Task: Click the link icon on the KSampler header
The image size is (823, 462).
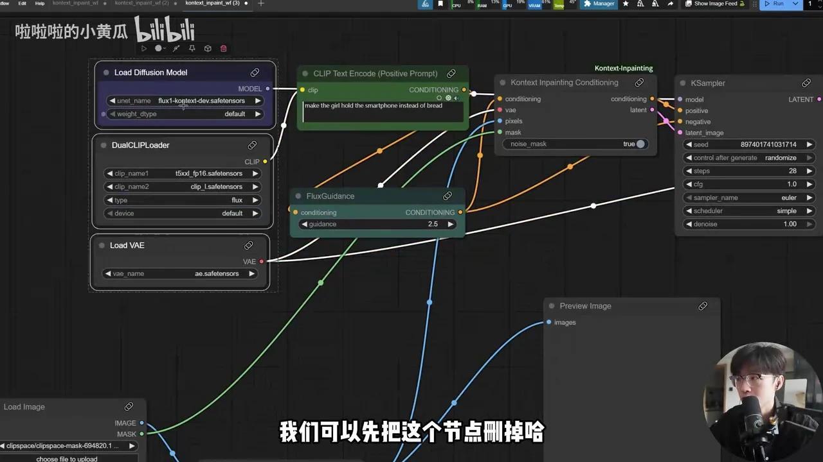Action: pos(806,83)
